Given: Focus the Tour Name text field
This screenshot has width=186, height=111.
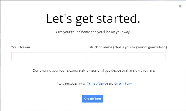Looking at the screenshot, I should point(49,57).
